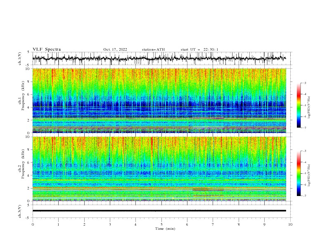Click time axis tick label "8"

coord(239,224)
